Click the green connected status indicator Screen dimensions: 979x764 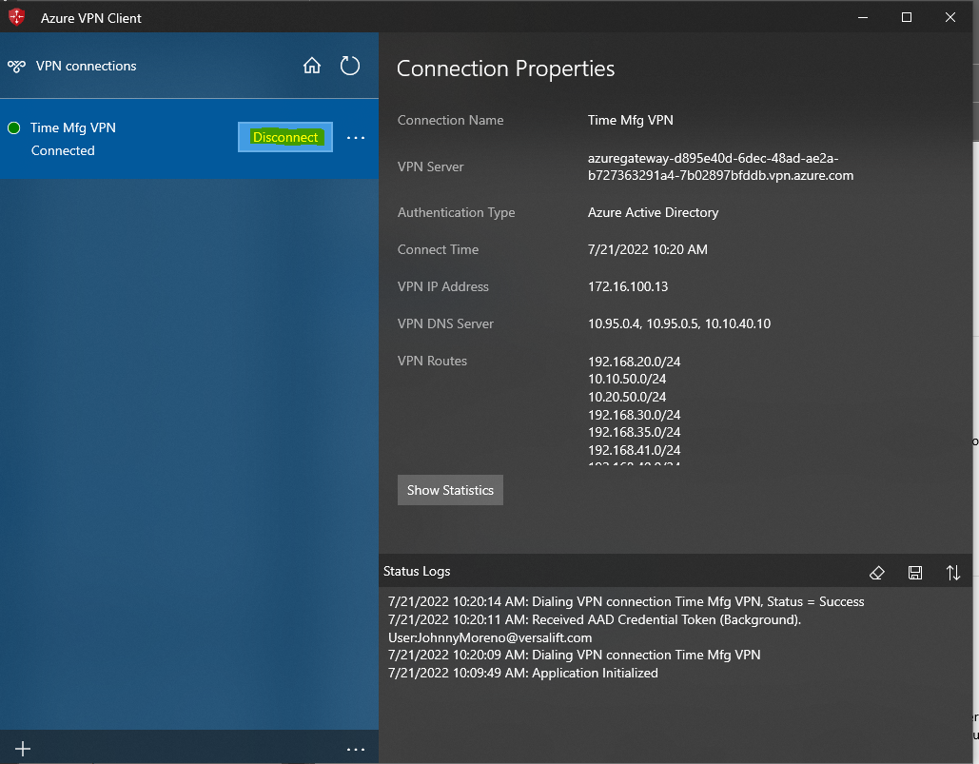coord(13,127)
